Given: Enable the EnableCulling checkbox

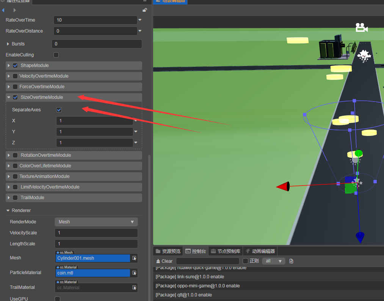Looking at the screenshot, I should click(56, 55).
